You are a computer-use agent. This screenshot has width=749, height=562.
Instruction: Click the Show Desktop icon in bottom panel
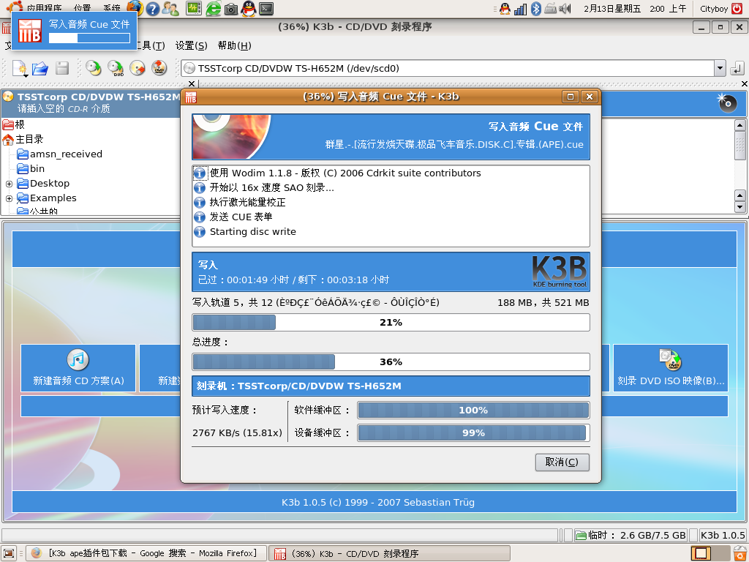click(9, 553)
